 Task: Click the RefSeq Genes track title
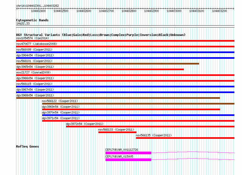click(27, 146)
